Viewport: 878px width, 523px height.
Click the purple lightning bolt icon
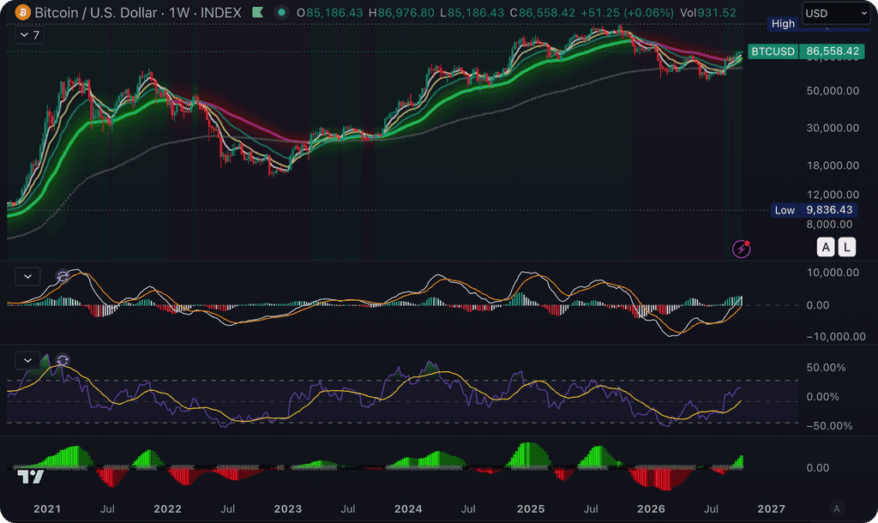(742, 249)
